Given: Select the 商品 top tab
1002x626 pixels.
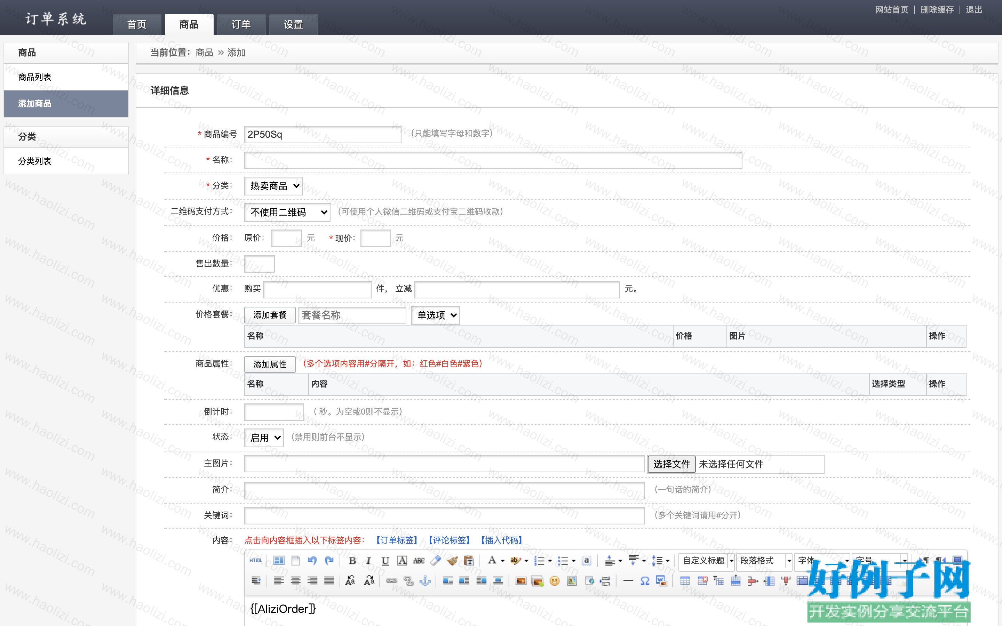Looking at the screenshot, I should pyautogui.click(x=189, y=24).
